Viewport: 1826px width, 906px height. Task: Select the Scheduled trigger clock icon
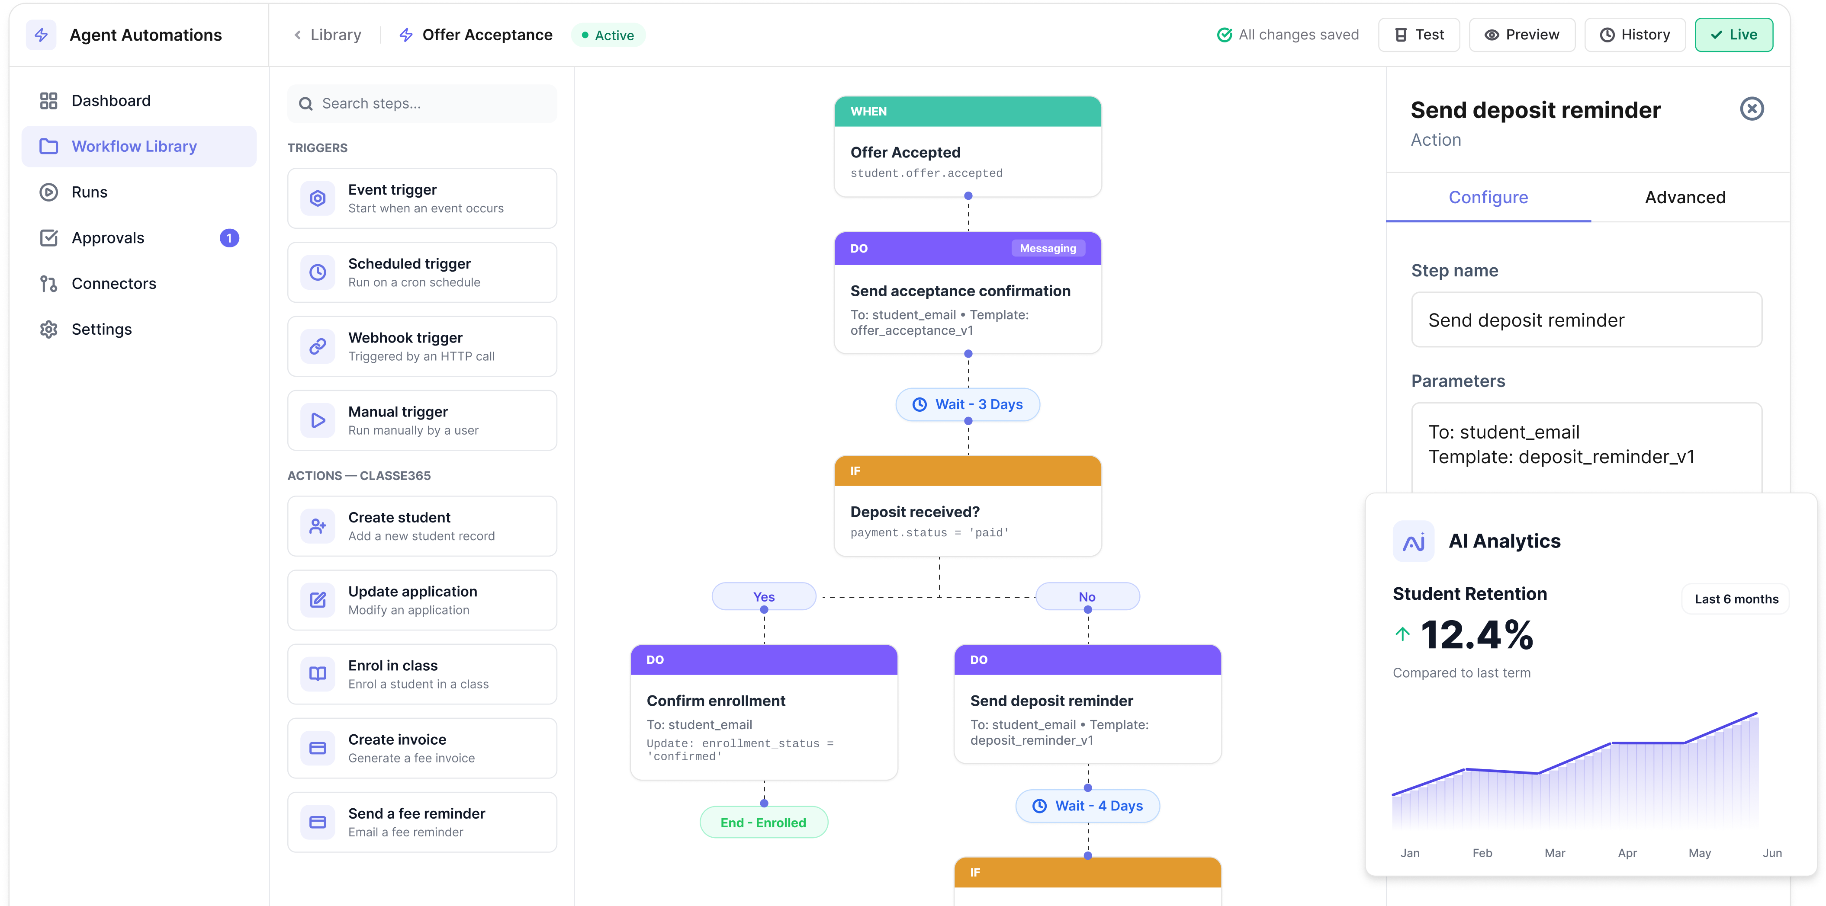(318, 272)
